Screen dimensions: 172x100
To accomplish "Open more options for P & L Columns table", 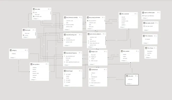I will (x=157, y=36).
